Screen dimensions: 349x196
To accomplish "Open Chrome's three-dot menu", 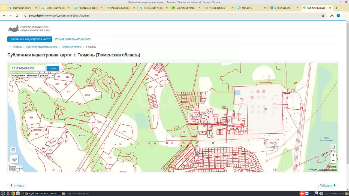I will coord(345,16).
